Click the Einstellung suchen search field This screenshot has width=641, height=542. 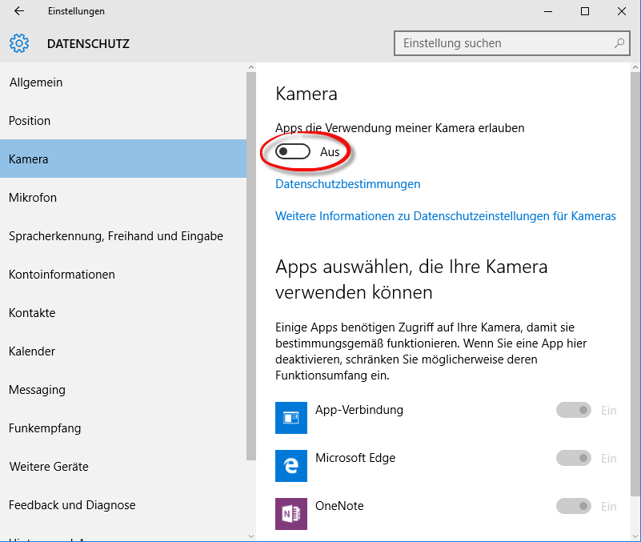pyautogui.click(x=504, y=43)
